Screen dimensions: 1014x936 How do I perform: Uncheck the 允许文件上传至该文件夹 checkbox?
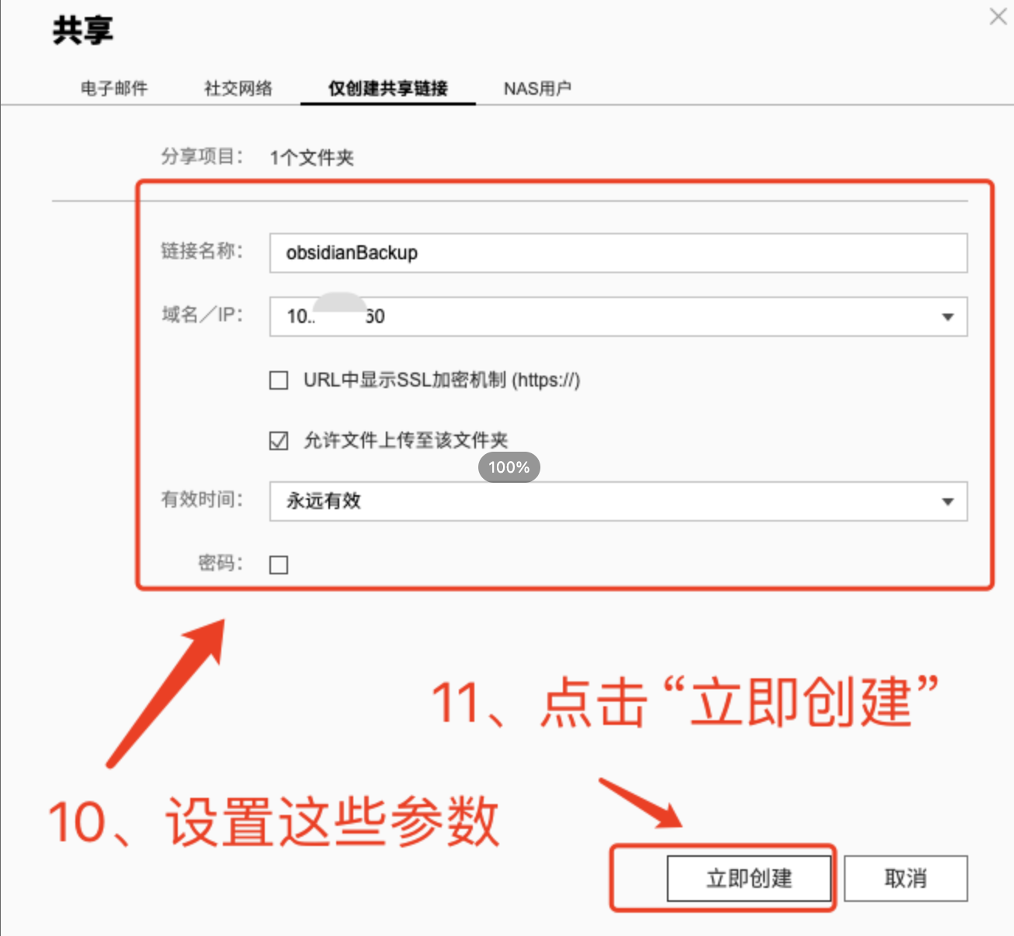click(x=279, y=441)
